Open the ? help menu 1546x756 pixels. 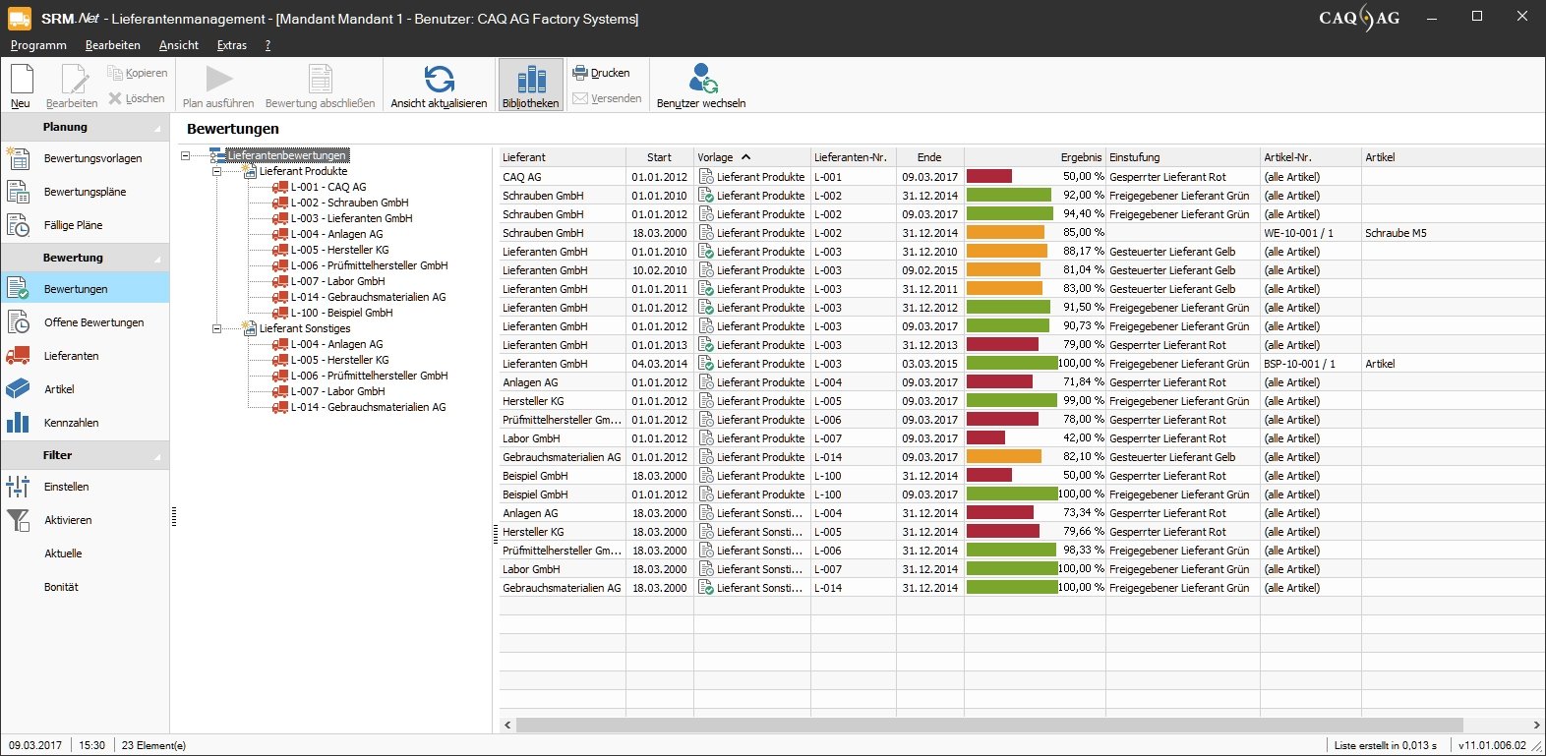pos(268,45)
